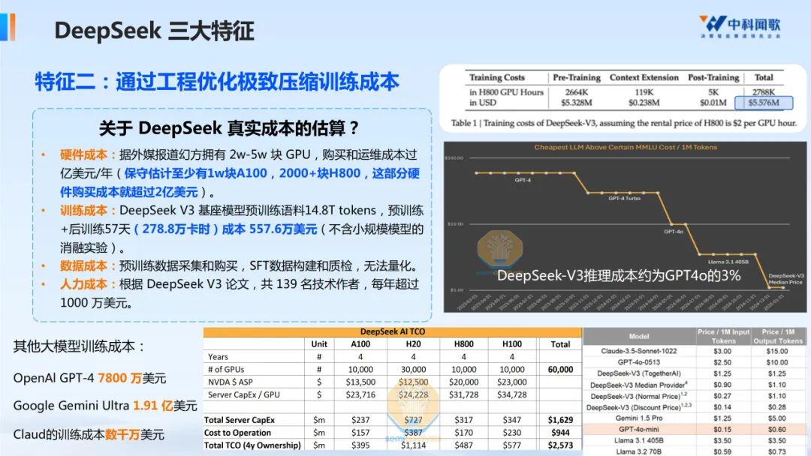The image size is (811, 456).
Task: Click the "Total Server CapEx" row label
Action: click(x=240, y=420)
